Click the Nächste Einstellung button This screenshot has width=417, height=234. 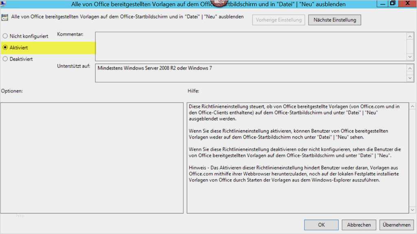(335, 20)
